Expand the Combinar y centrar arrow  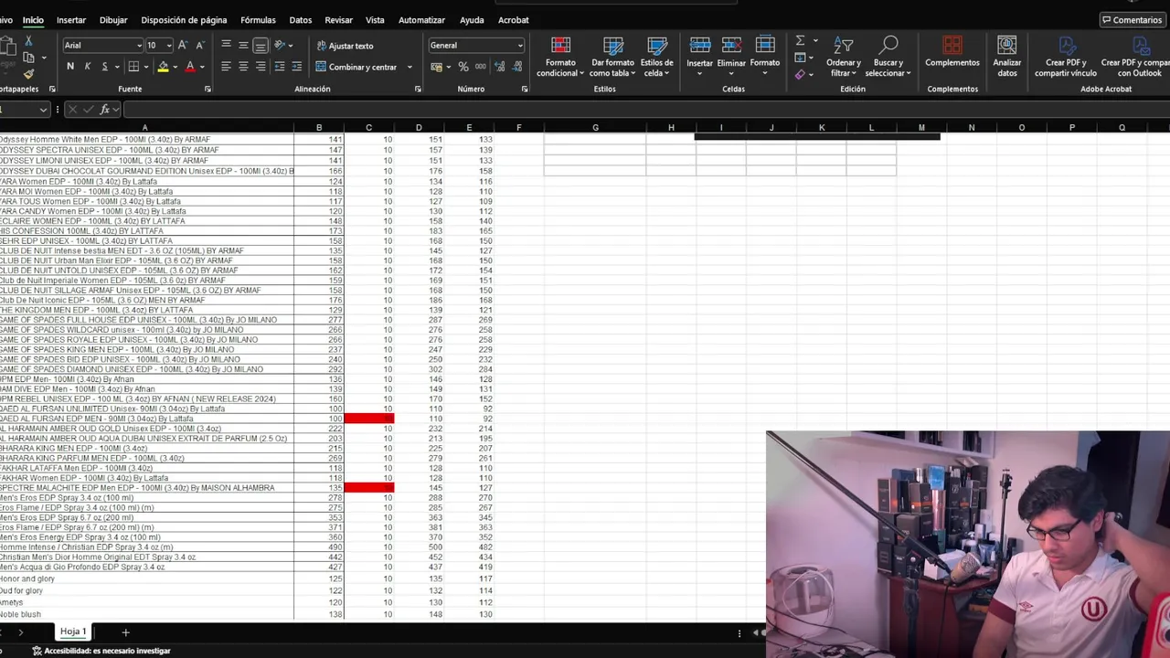409,67
